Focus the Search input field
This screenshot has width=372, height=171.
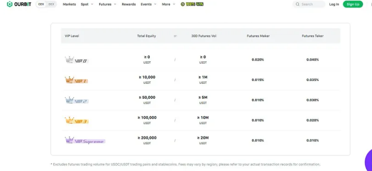tap(309, 4)
